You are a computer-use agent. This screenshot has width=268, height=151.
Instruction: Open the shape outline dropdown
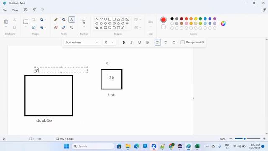[x=138, y=20]
